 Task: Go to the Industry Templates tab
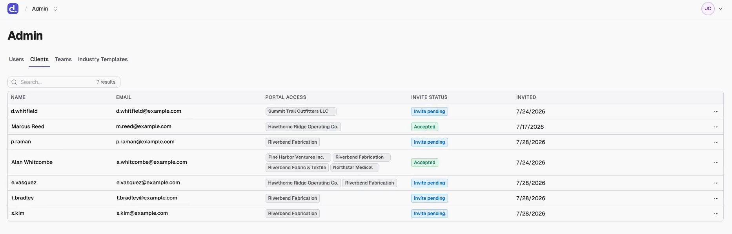click(103, 59)
